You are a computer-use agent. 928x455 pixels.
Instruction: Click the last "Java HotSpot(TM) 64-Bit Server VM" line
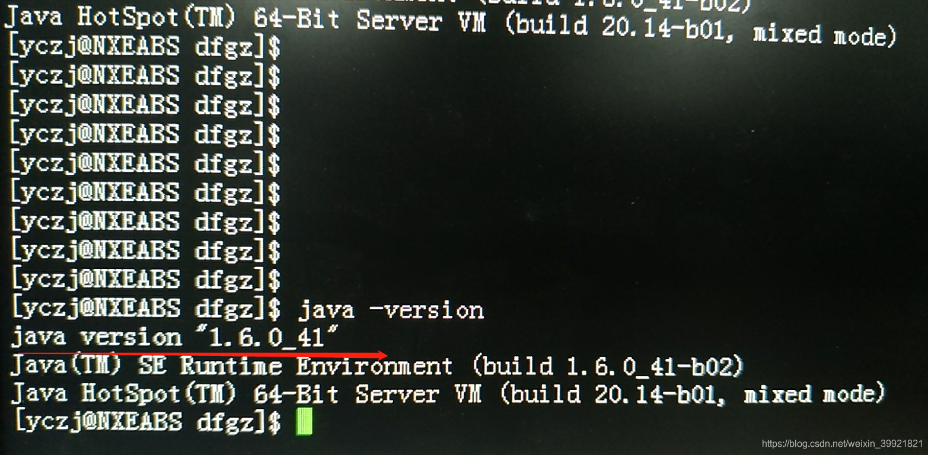click(x=448, y=393)
